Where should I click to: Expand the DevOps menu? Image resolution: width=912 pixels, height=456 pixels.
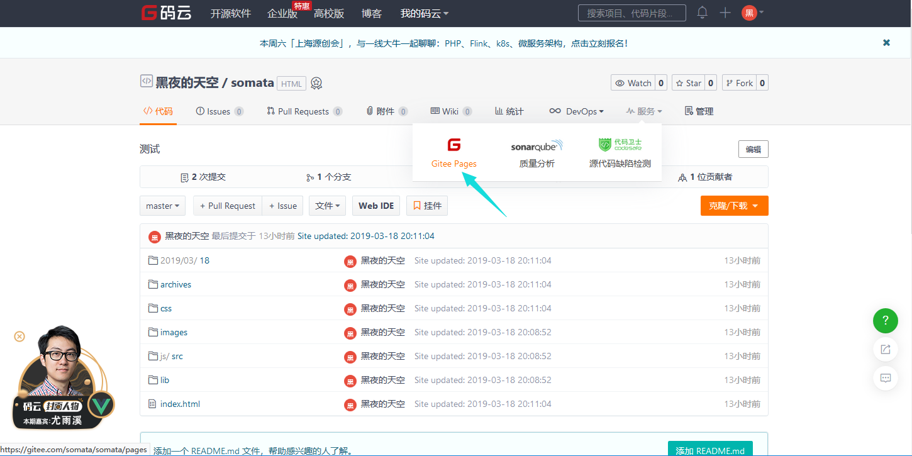coord(576,111)
